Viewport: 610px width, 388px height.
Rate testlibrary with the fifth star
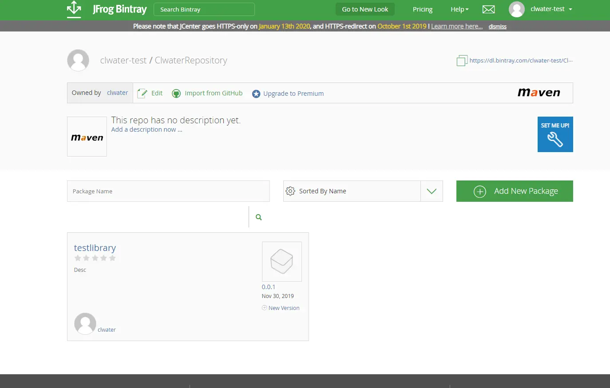[112, 258]
